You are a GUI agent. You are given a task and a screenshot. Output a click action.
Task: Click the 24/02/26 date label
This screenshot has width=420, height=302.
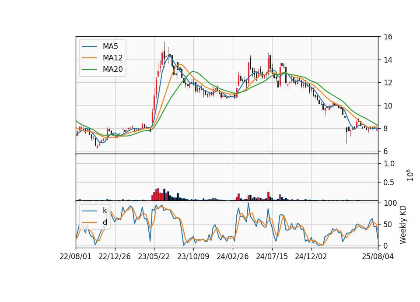click(232, 256)
